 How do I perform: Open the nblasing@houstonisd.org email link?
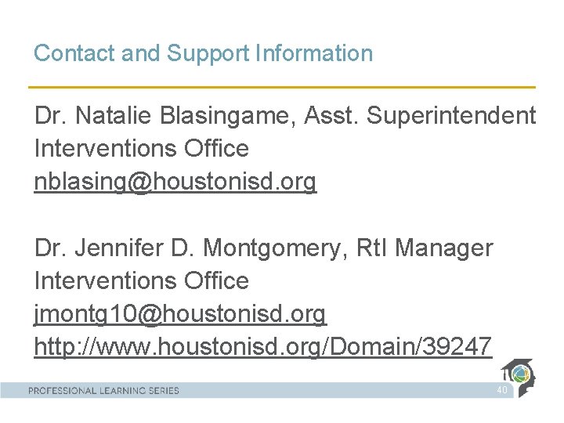(175, 181)
